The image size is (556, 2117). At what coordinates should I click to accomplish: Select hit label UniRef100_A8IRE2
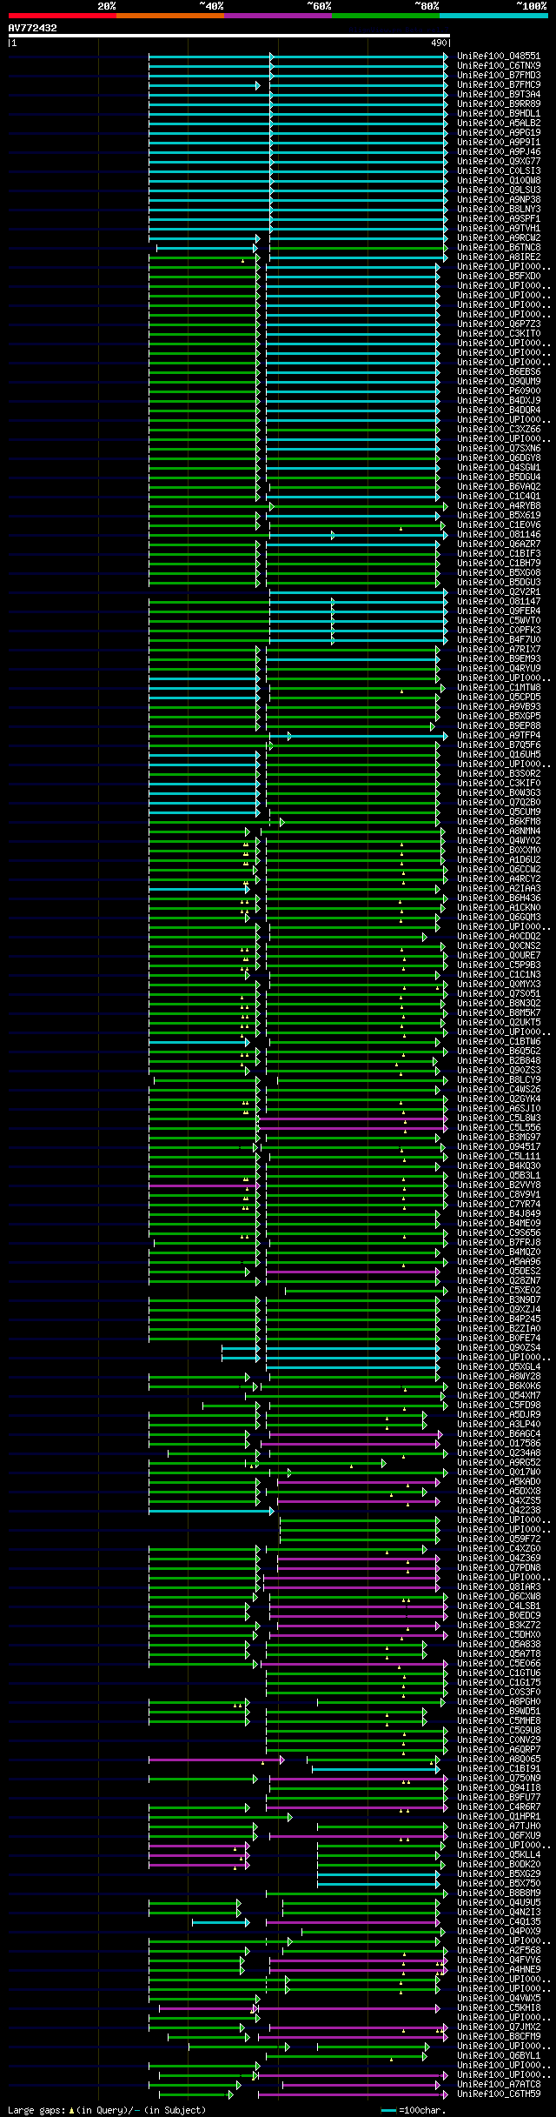point(499,257)
